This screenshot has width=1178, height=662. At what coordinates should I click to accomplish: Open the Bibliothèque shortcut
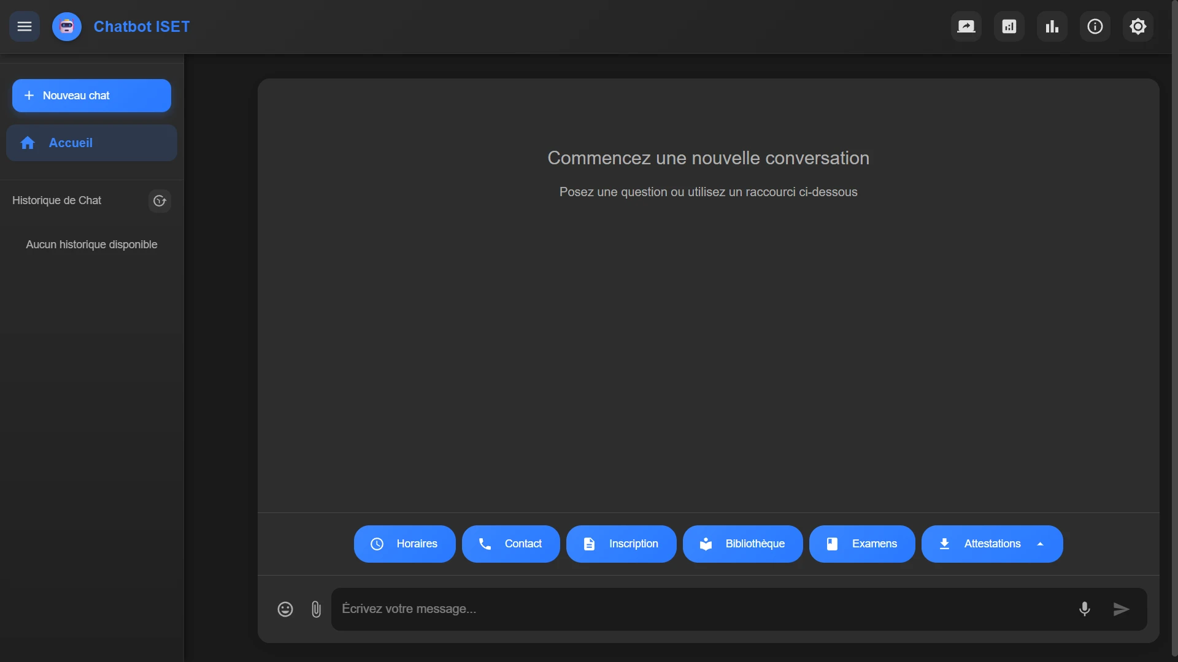click(x=742, y=544)
